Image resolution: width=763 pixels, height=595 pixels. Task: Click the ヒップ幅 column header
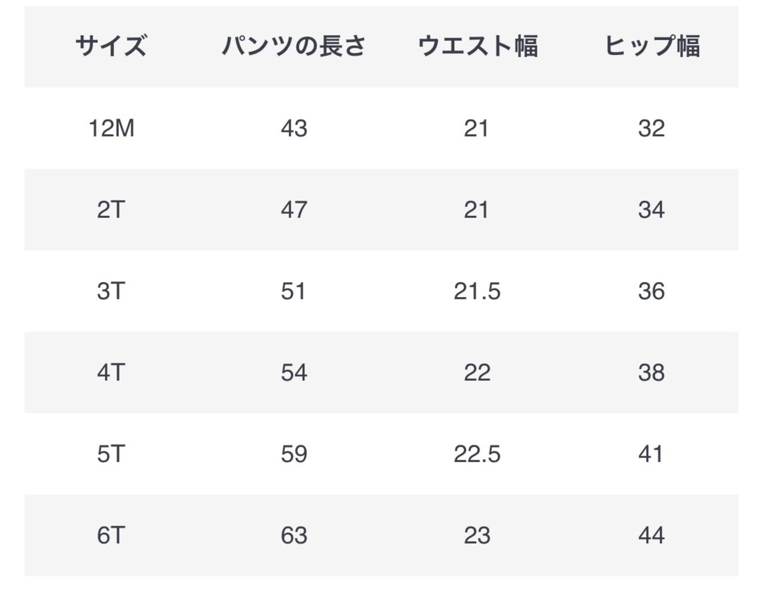pos(652,46)
